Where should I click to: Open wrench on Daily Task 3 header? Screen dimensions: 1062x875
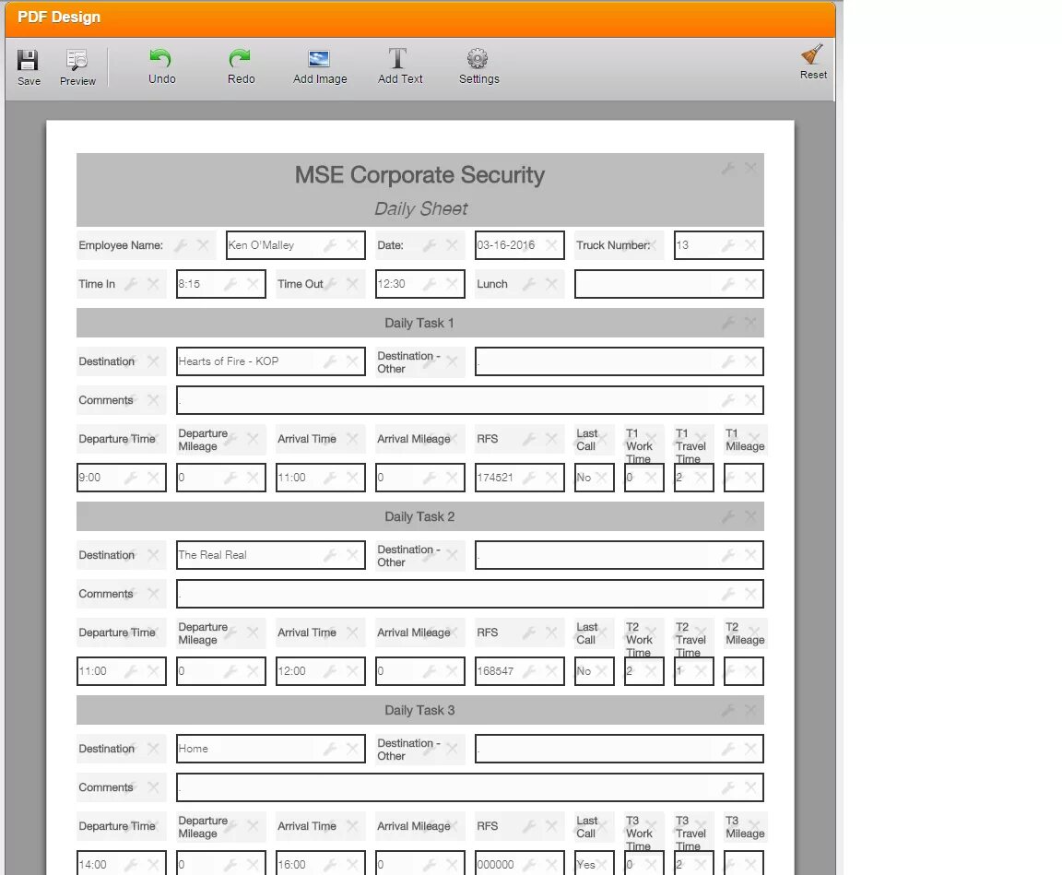(729, 710)
